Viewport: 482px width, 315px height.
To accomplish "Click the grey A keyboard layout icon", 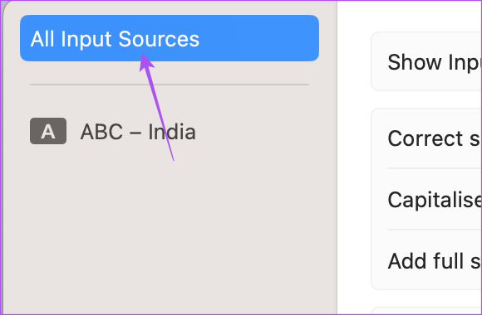I will tap(48, 131).
